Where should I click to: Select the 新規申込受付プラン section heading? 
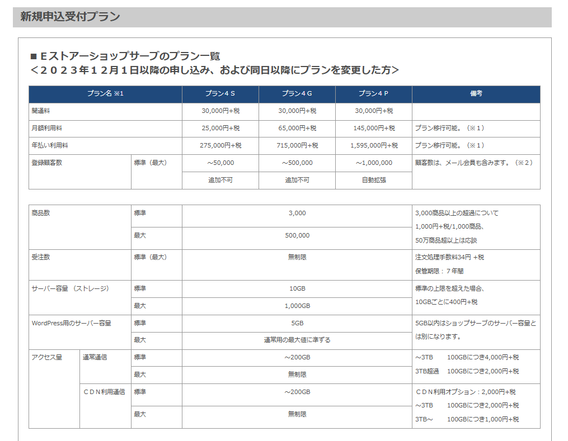[70, 17]
